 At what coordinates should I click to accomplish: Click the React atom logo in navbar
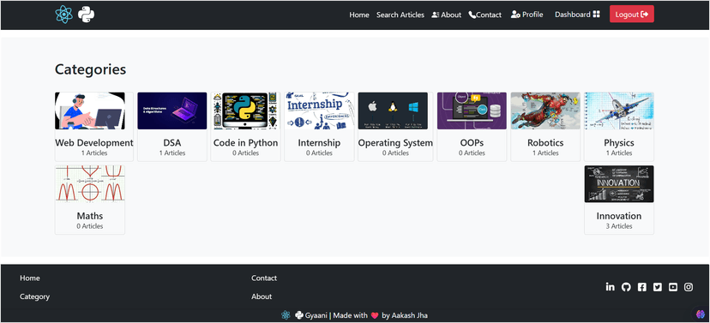(x=63, y=15)
